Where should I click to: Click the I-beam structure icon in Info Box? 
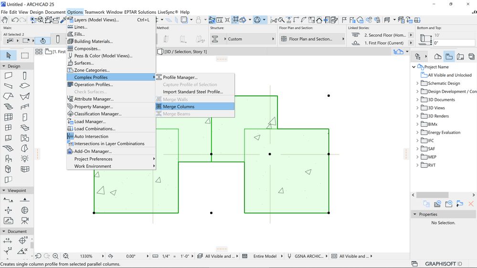pyautogui.click(x=215, y=39)
